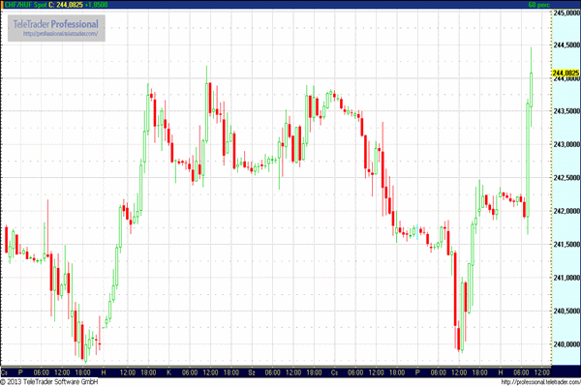Click the 240,5000 price axis label

[565, 311]
